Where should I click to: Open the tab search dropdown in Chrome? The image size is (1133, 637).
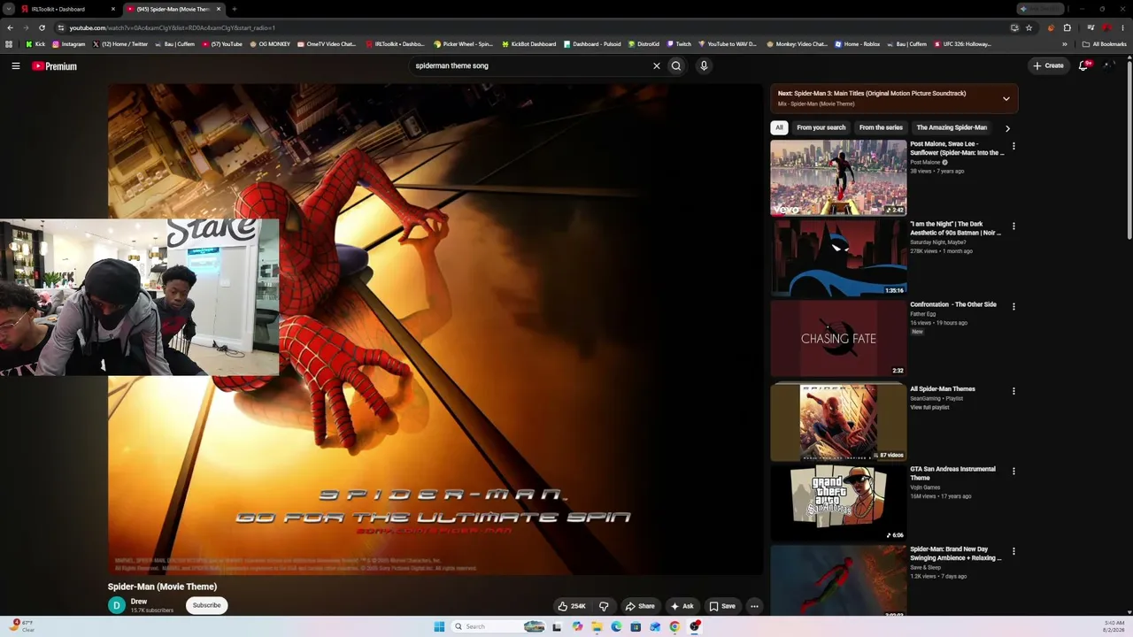[x=9, y=9]
